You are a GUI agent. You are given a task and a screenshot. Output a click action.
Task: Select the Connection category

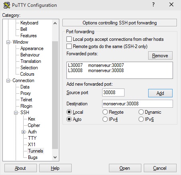point(23,80)
